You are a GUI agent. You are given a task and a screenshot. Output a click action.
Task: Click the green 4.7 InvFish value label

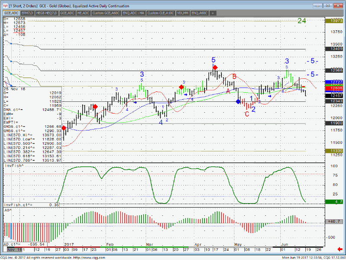[334, 201]
